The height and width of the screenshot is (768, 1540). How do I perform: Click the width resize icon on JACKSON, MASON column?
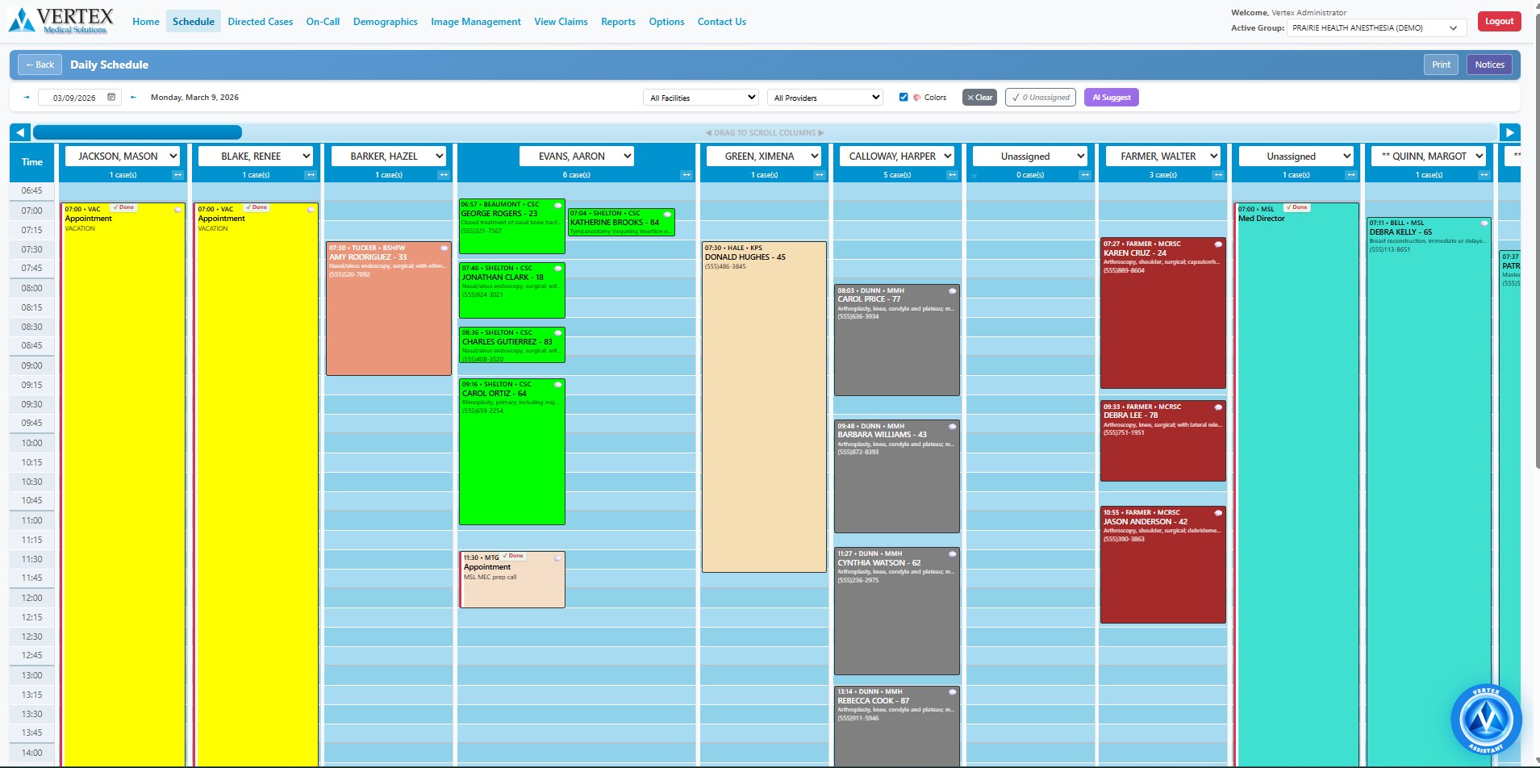[x=177, y=175]
